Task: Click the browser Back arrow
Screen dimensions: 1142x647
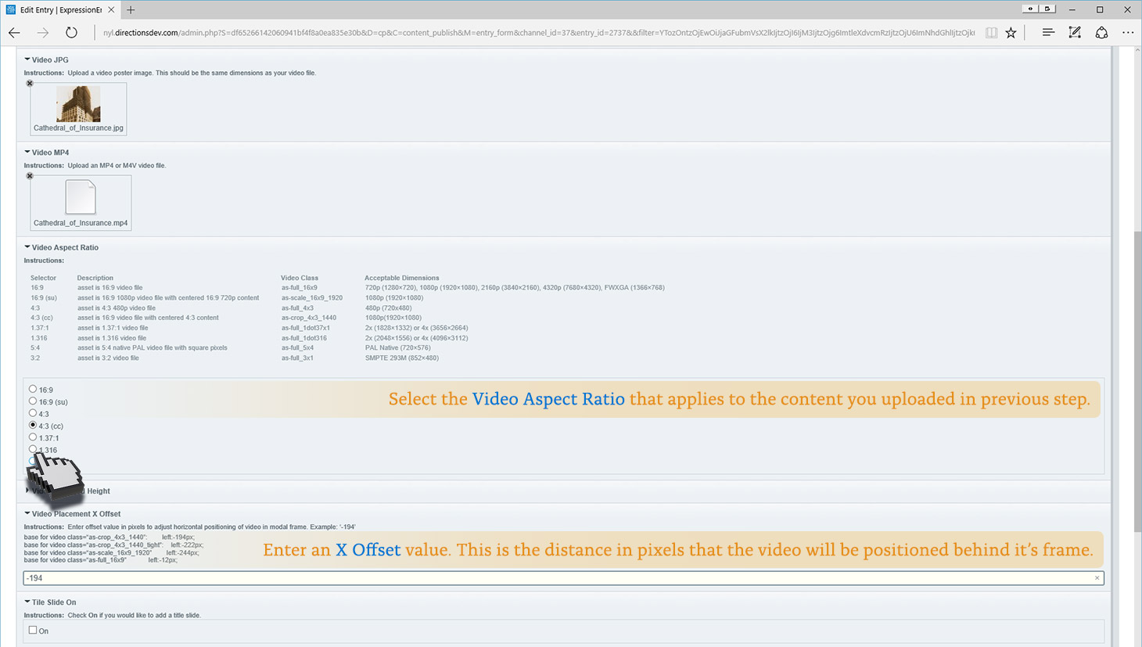Action: point(14,33)
